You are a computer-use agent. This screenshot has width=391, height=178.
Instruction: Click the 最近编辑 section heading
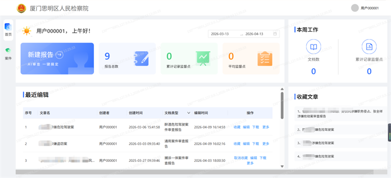click(x=37, y=95)
